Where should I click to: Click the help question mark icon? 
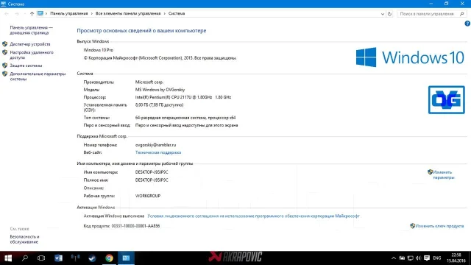point(467,24)
